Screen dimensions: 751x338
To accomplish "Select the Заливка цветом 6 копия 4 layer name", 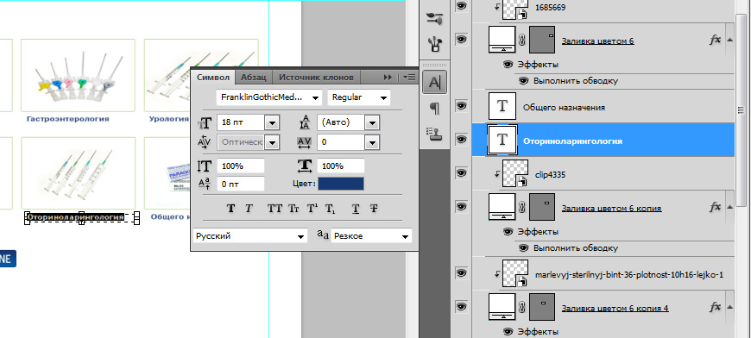I will click(615, 309).
